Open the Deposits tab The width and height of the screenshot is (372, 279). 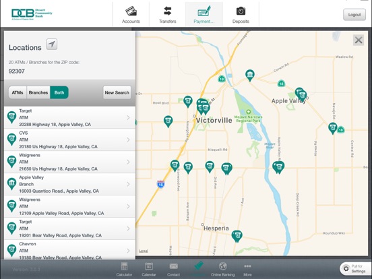click(241, 14)
